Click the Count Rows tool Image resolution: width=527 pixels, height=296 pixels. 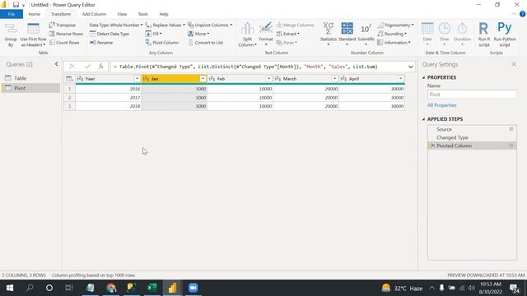[64, 43]
